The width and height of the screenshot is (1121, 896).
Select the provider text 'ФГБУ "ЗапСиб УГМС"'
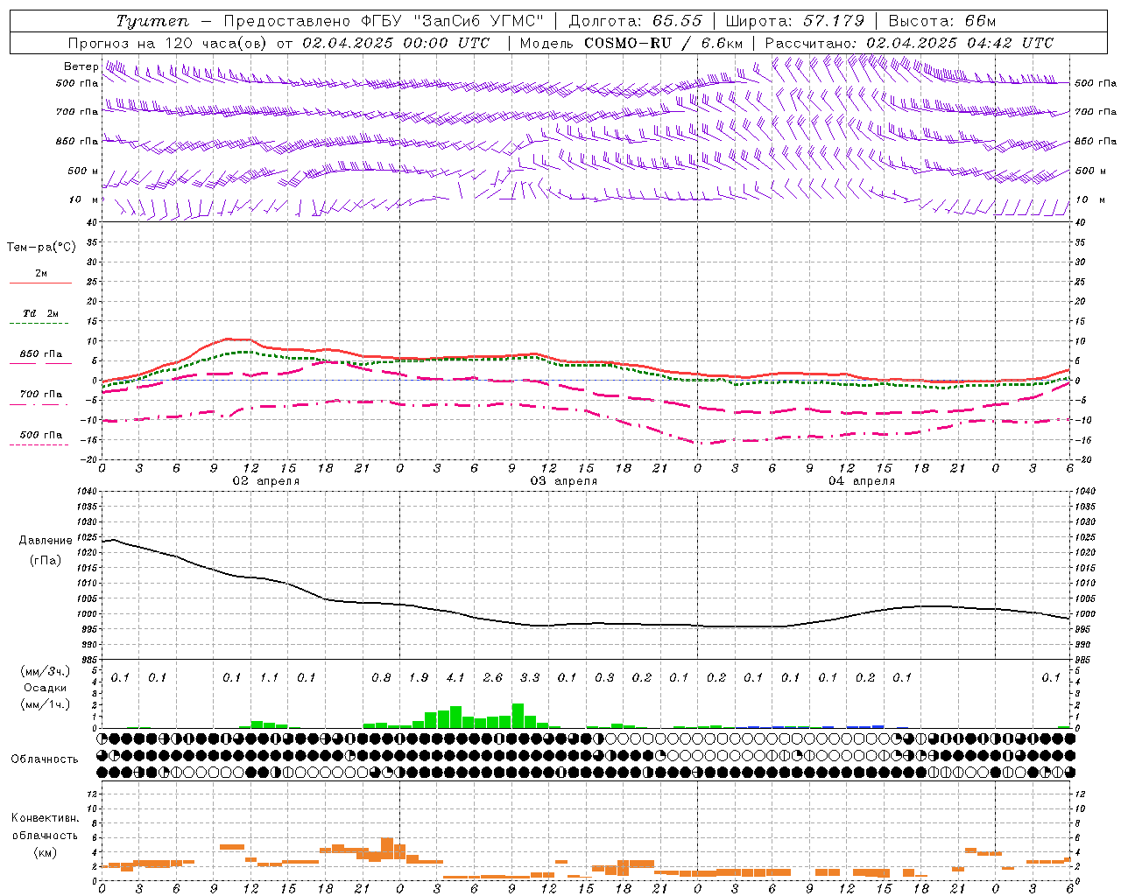(x=452, y=21)
